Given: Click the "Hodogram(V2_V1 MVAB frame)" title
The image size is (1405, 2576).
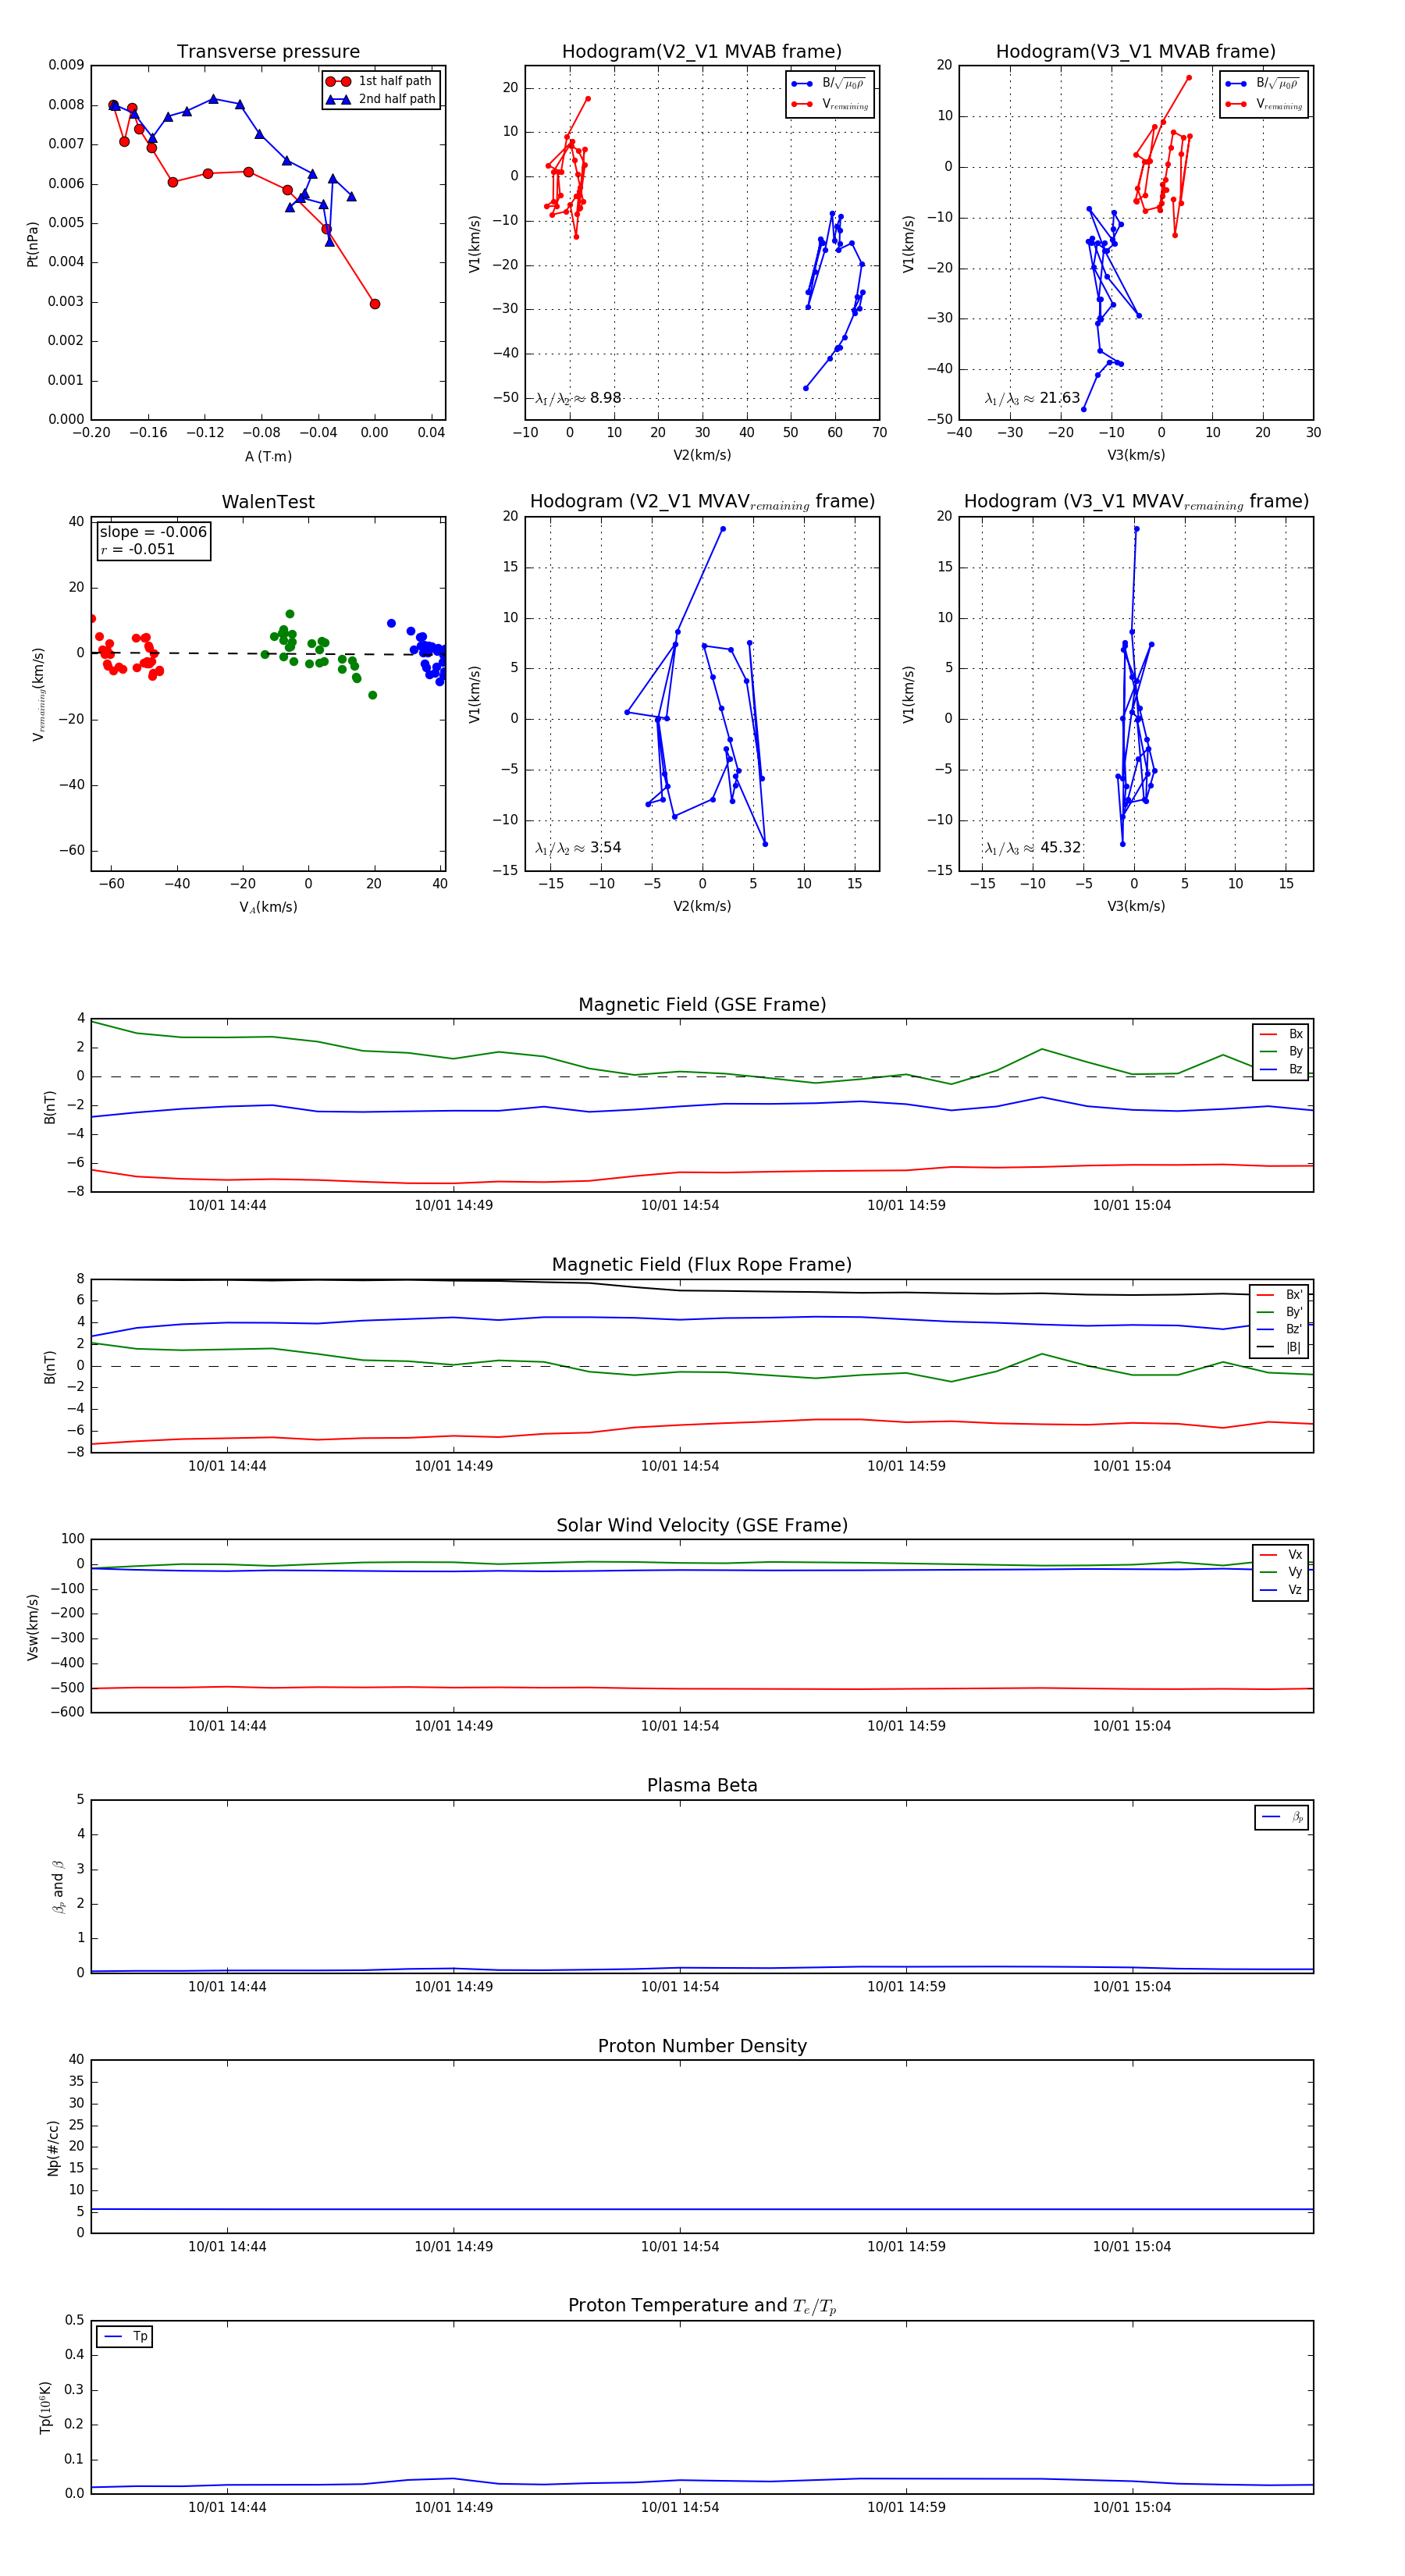Looking at the screenshot, I should click(702, 52).
